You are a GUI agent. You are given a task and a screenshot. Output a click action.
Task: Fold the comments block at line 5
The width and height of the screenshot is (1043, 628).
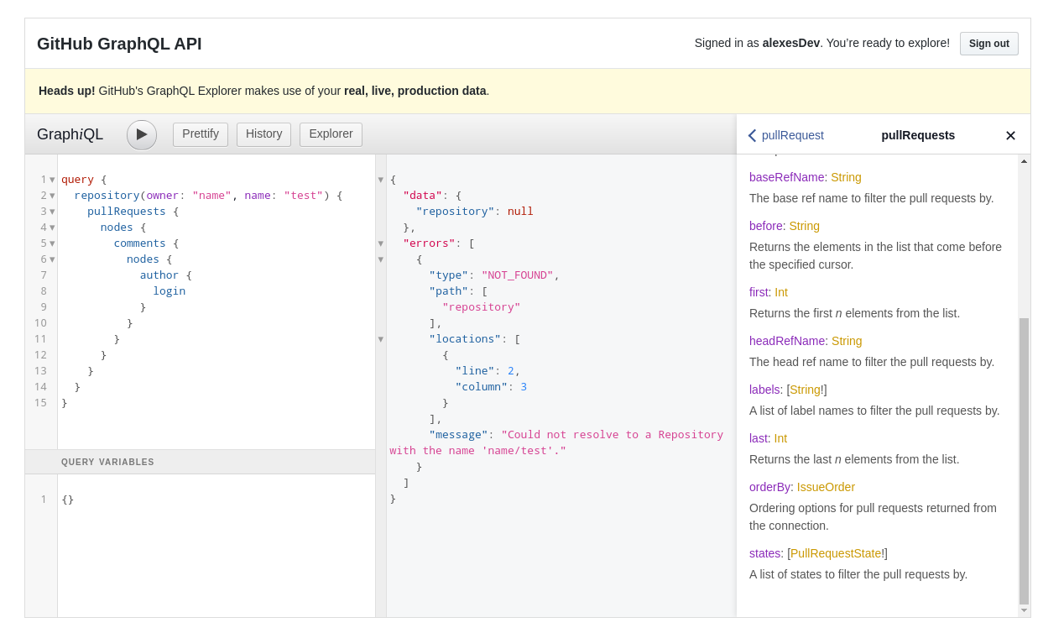pos(52,243)
